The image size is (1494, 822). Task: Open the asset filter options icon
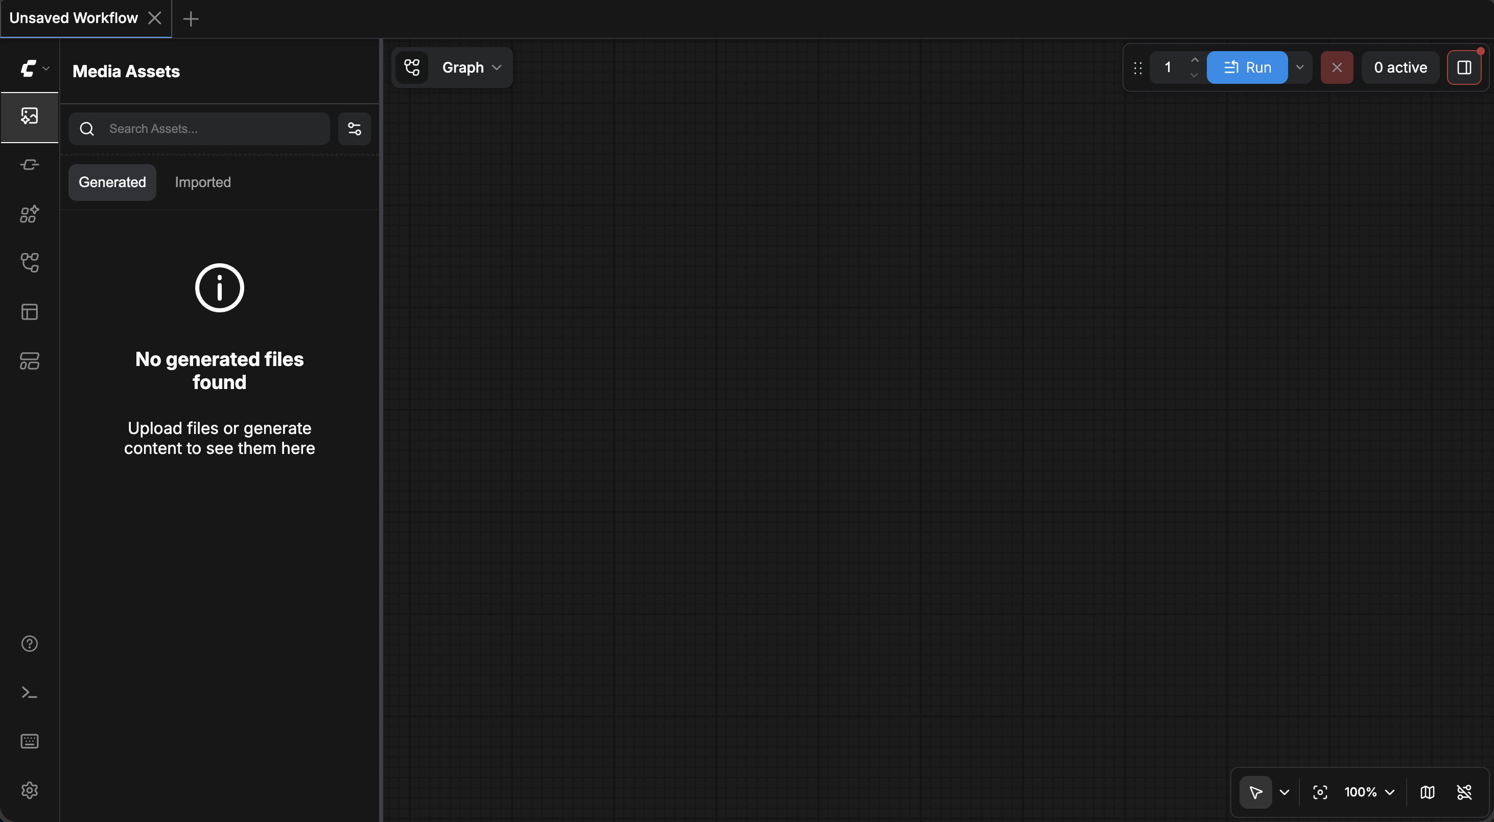(x=355, y=129)
